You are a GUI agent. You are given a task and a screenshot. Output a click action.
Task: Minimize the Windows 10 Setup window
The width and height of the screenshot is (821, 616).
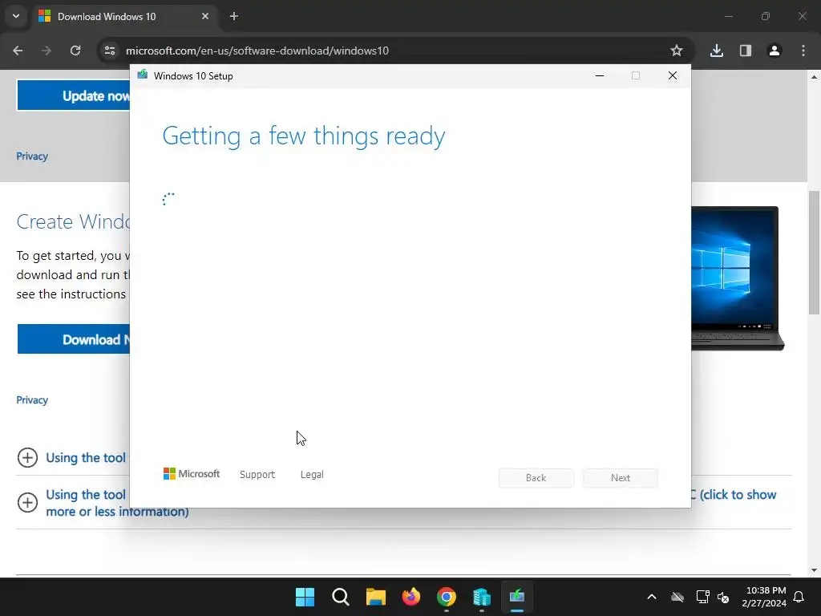(600, 76)
